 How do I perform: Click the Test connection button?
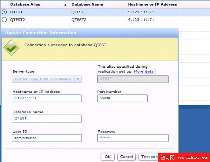[x=148, y=156]
